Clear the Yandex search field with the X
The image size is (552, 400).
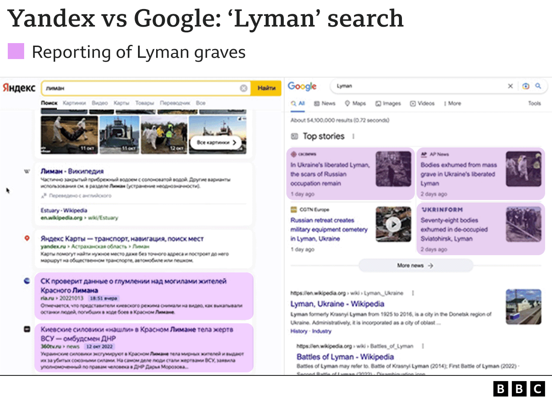click(x=244, y=87)
